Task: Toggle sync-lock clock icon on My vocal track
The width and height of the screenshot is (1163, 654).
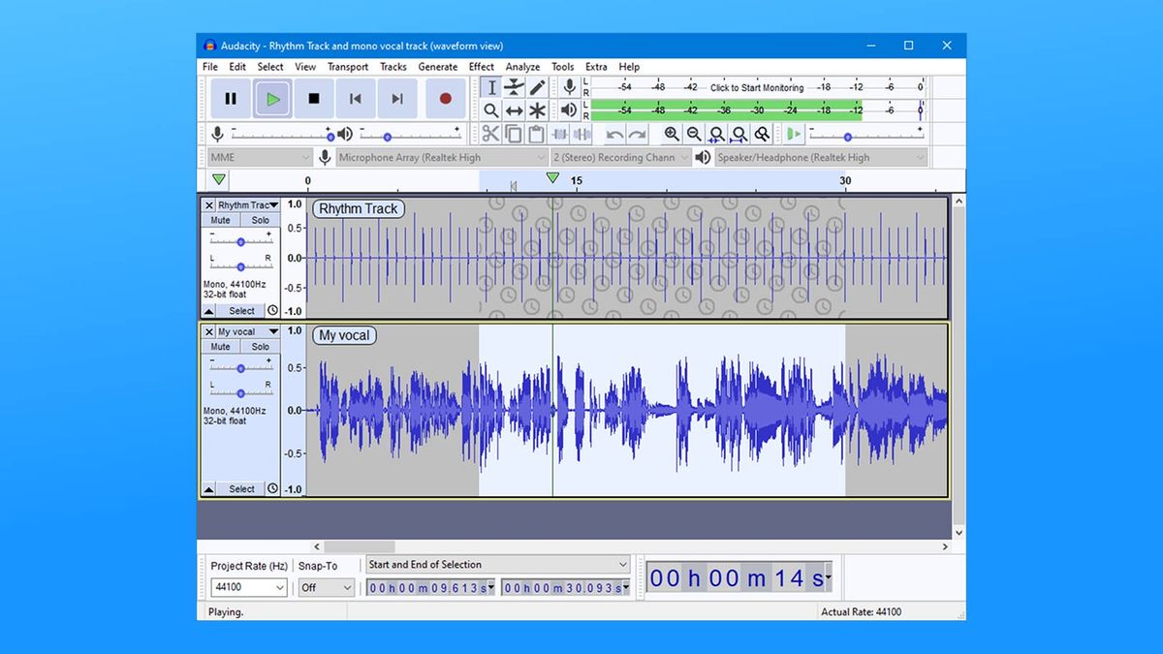Action: (x=272, y=489)
